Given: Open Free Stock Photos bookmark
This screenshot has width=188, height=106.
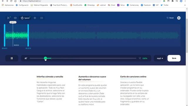Looking at the screenshot, I should tap(59, 5).
